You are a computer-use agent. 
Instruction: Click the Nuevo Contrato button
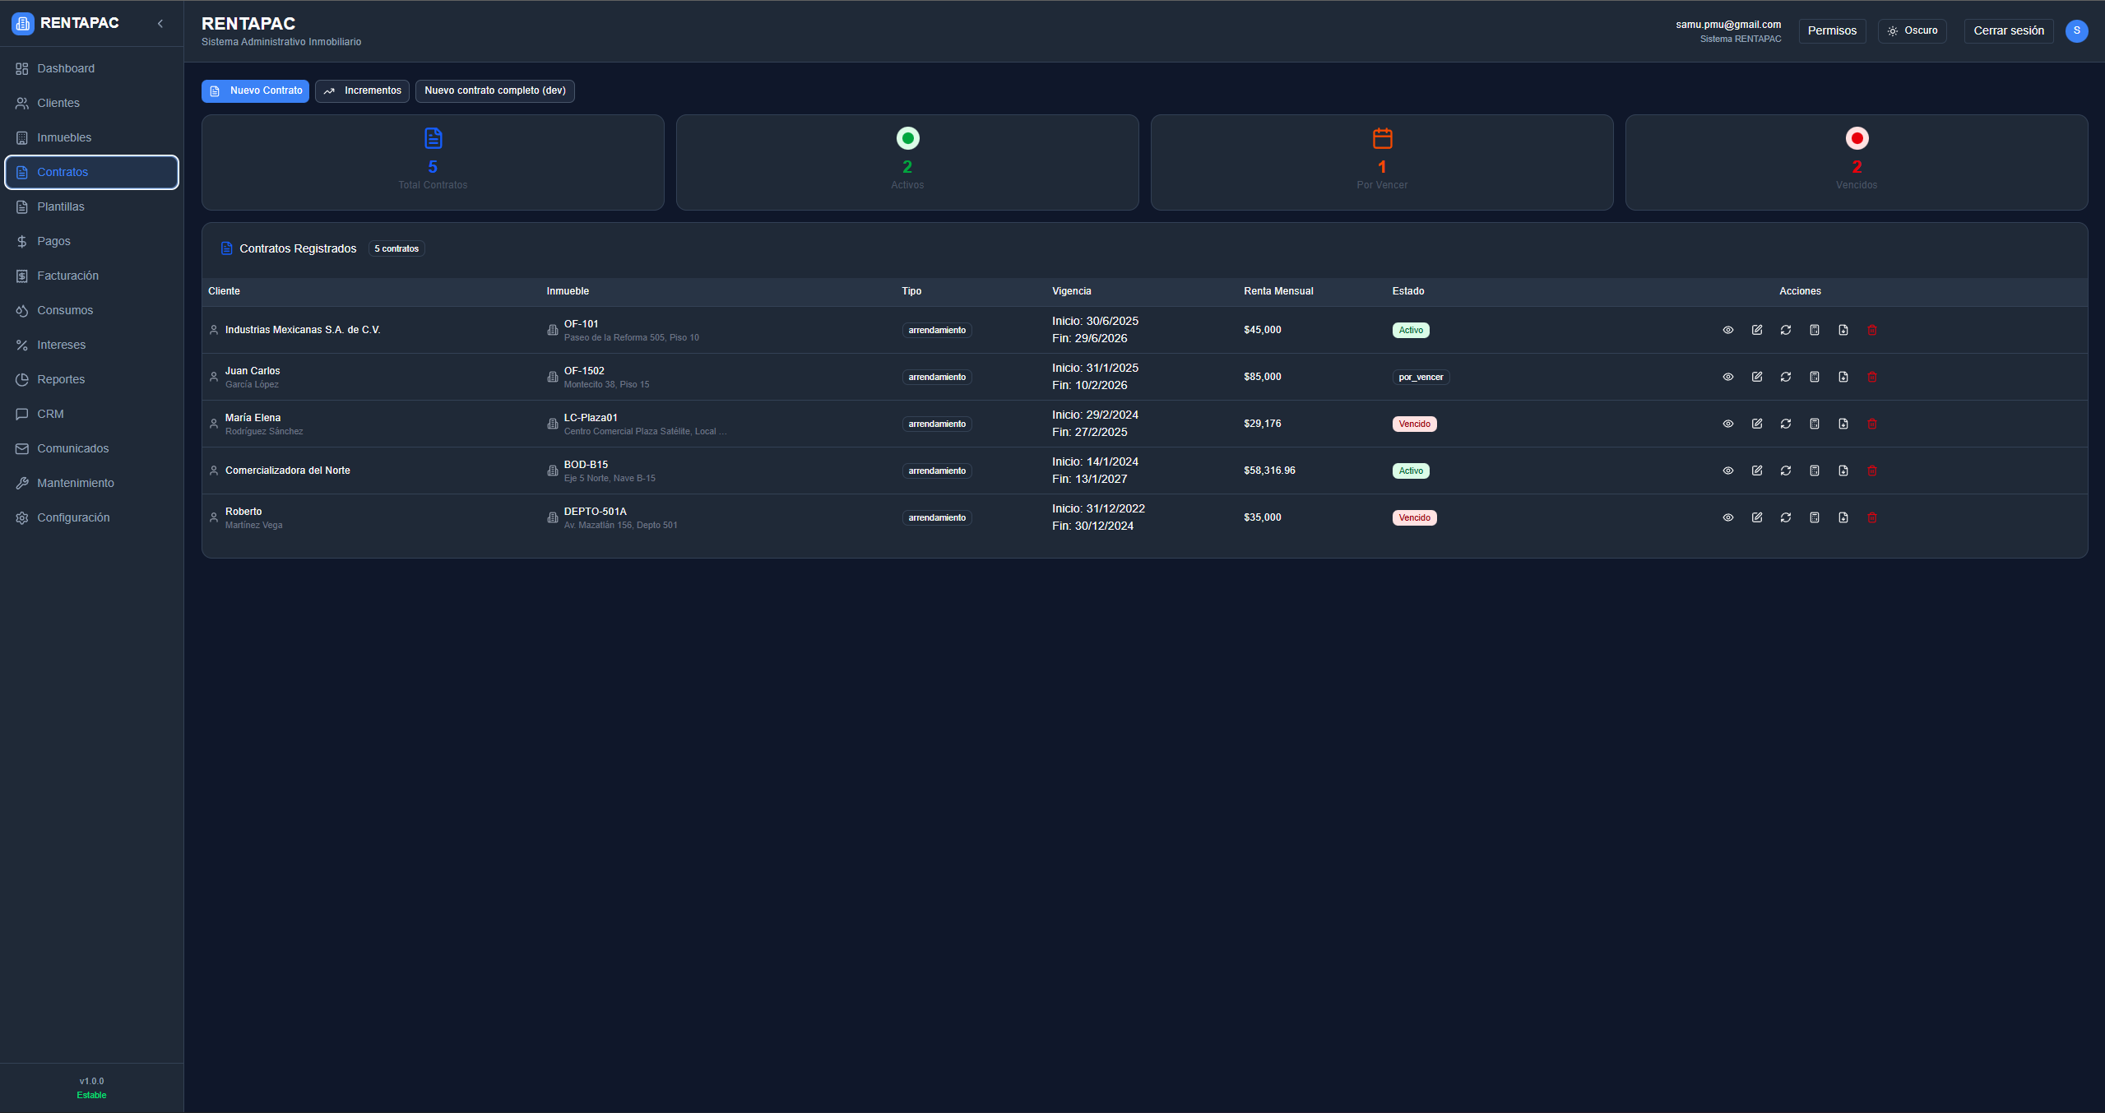[x=255, y=90]
